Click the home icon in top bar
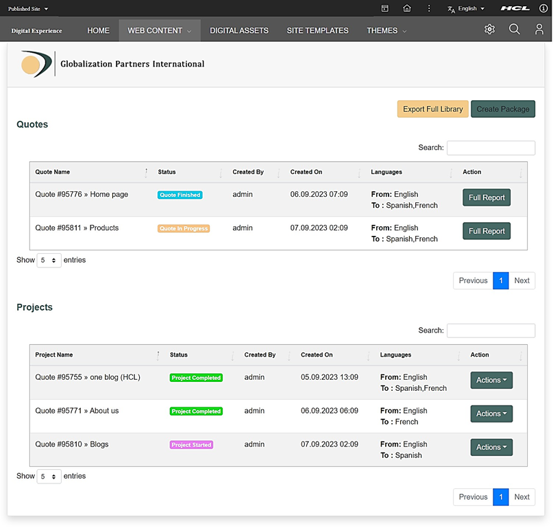The width and height of the screenshot is (553, 528). click(x=407, y=9)
